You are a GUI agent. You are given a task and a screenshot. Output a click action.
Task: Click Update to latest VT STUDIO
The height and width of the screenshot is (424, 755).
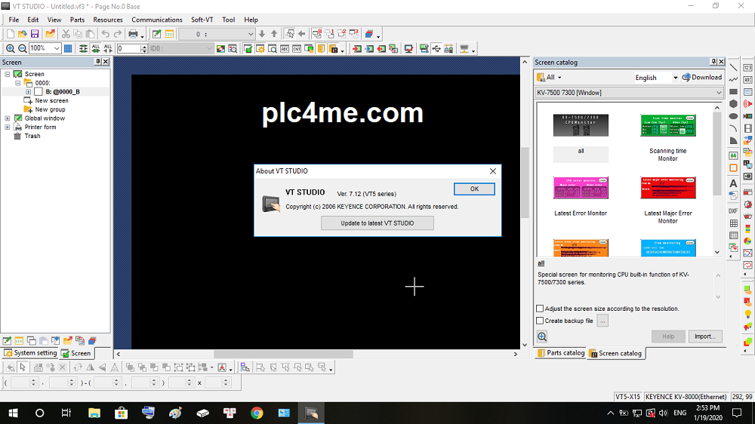(377, 223)
